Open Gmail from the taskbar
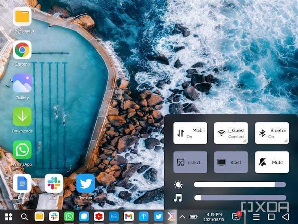Image resolution: width=298 pixels, height=224 pixels. point(129,216)
